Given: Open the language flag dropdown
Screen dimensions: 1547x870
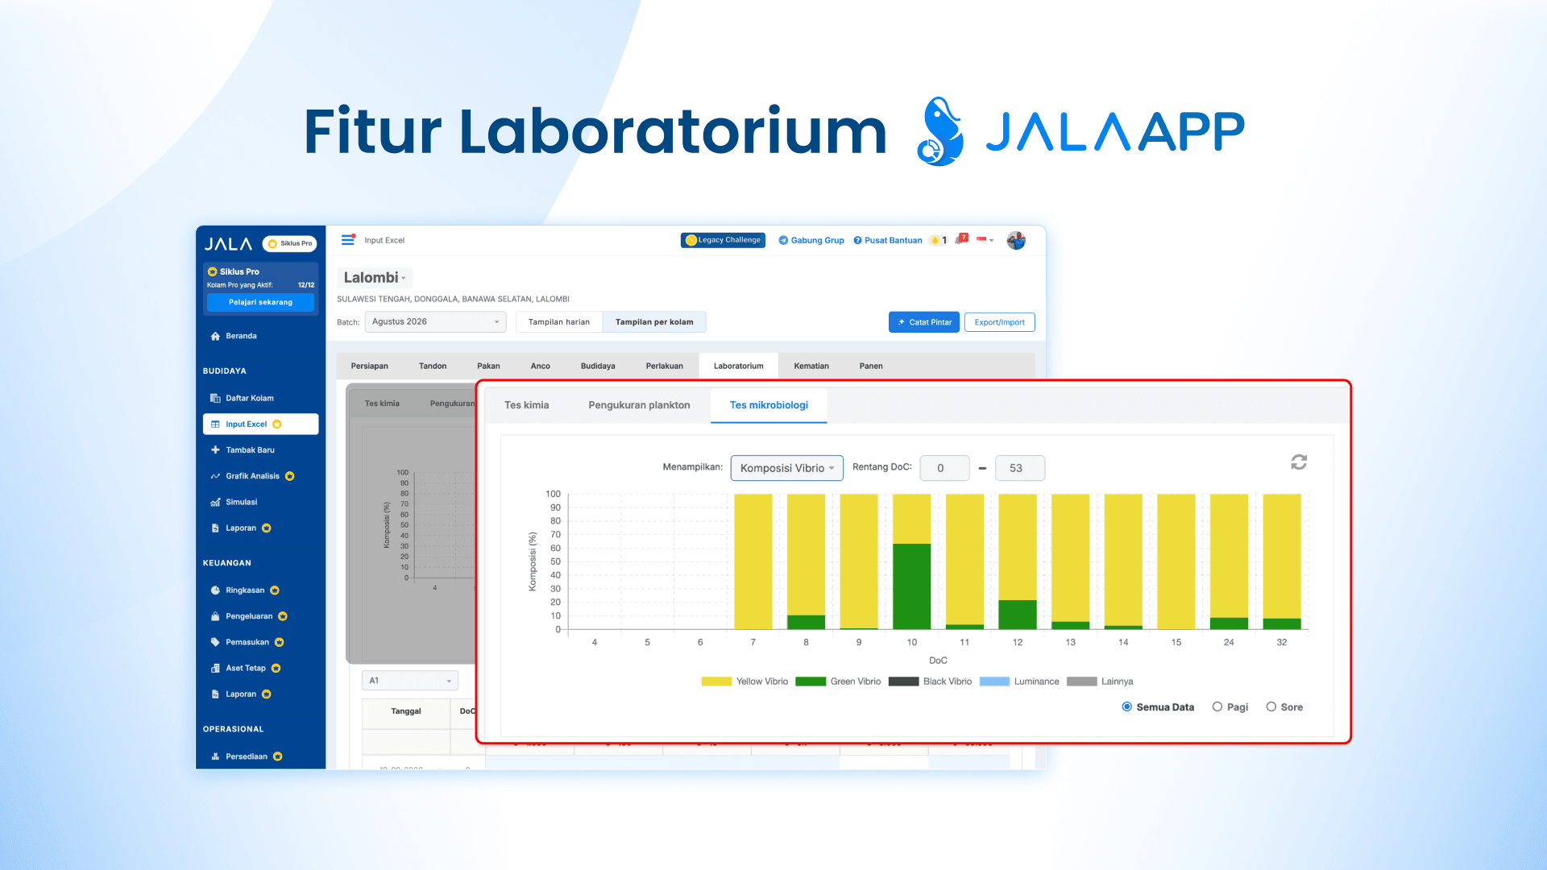Looking at the screenshot, I should 985,240.
